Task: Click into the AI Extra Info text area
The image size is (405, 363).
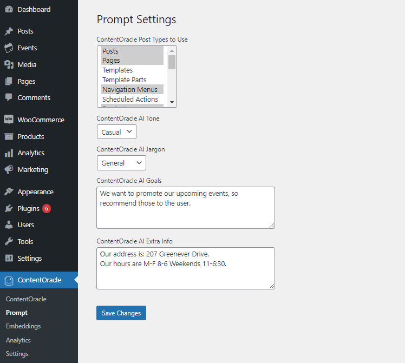Action: [186, 268]
